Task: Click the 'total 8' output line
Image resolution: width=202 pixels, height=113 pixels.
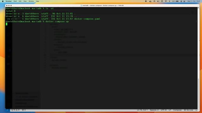Action: [x=10, y=11]
